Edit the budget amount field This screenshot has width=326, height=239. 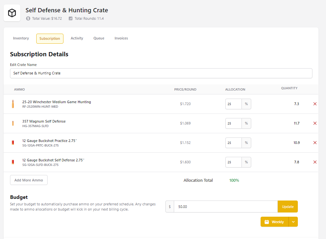coord(225,207)
